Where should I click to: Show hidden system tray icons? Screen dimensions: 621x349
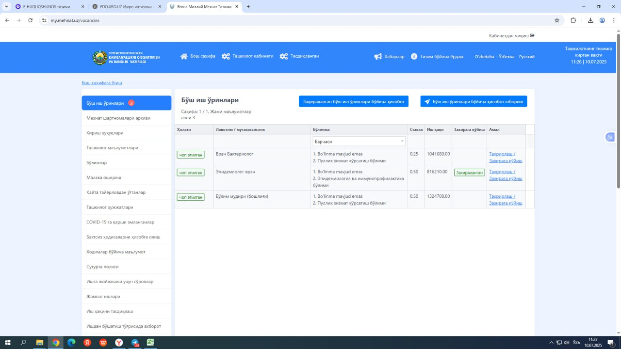(551, 343)
